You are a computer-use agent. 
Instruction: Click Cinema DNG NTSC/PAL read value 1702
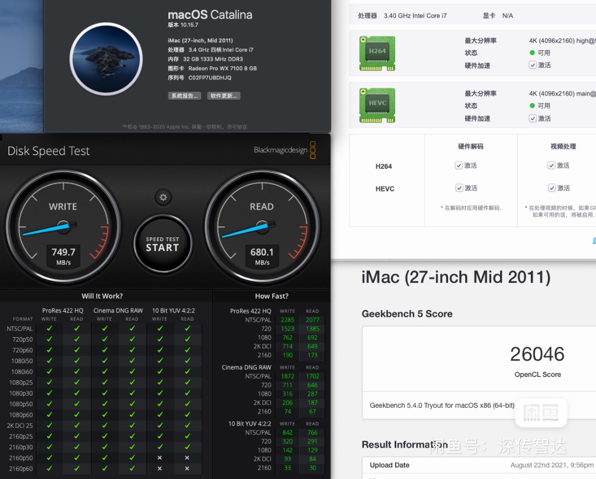click(x=312, y=376)
